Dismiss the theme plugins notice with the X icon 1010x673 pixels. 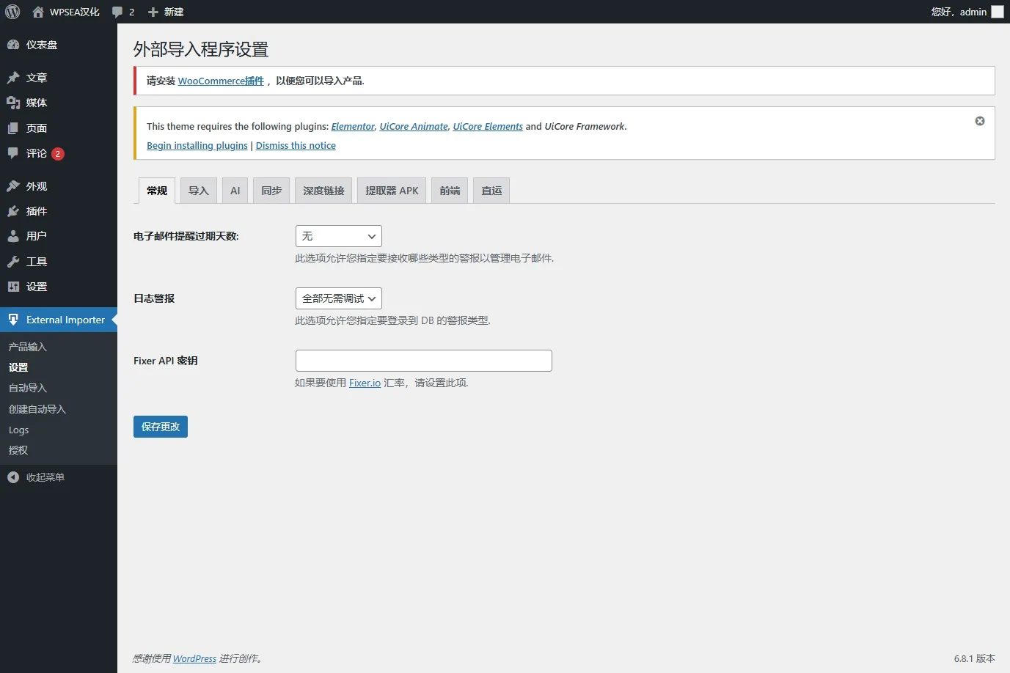coord(980,121)
